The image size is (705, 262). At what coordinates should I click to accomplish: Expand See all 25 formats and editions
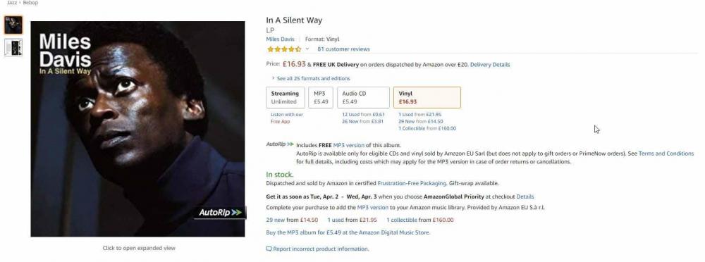(x=311, y=78)
